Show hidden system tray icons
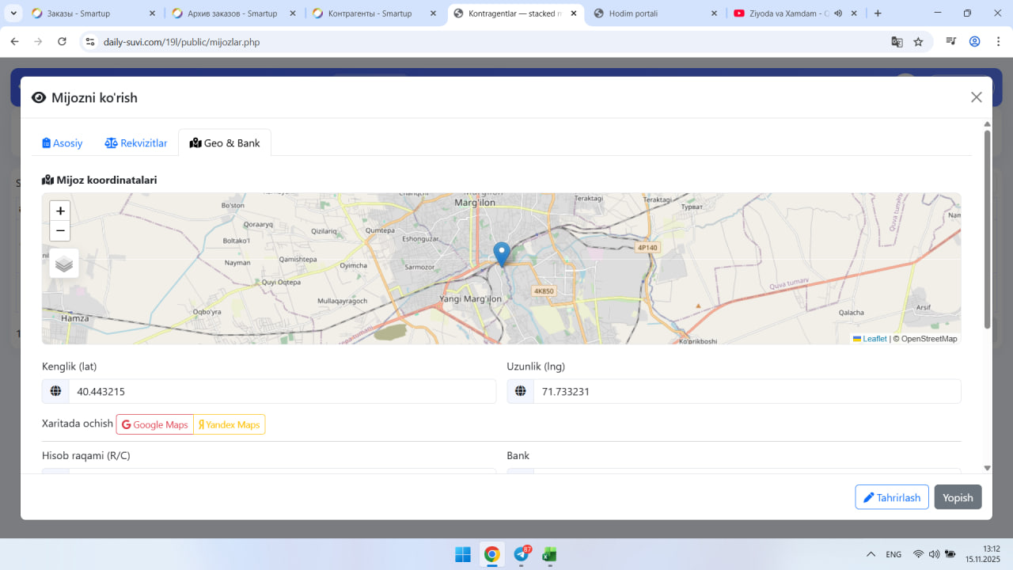 point(871,554)
